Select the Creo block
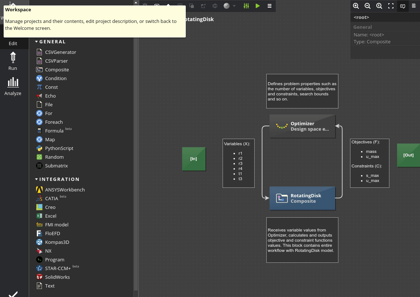 click(x=46, y=207)
